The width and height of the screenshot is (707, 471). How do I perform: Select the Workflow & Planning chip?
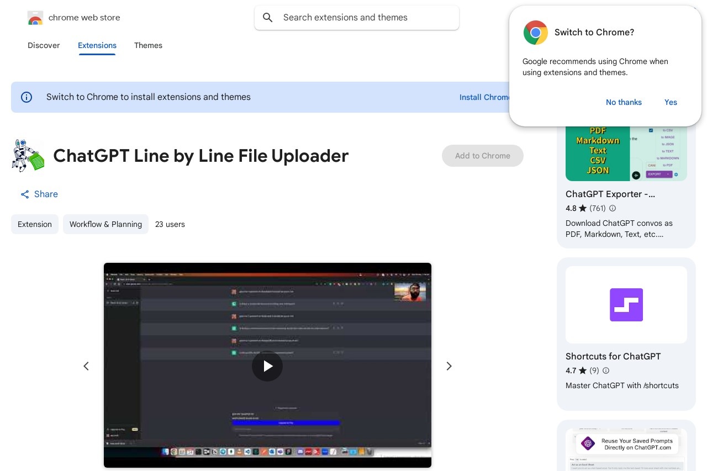click(105, 224)
